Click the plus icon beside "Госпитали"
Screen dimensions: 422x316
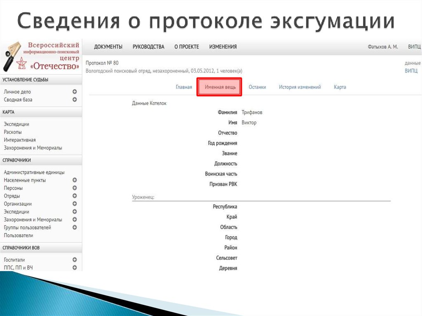coord(75,260)
